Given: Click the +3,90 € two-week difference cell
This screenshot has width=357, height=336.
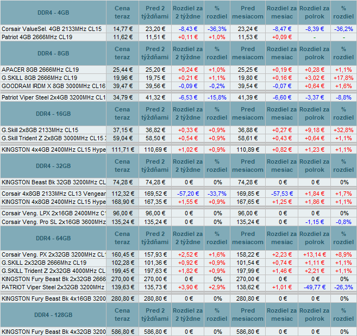Looking at the screenshot, I should pos(188,287).
